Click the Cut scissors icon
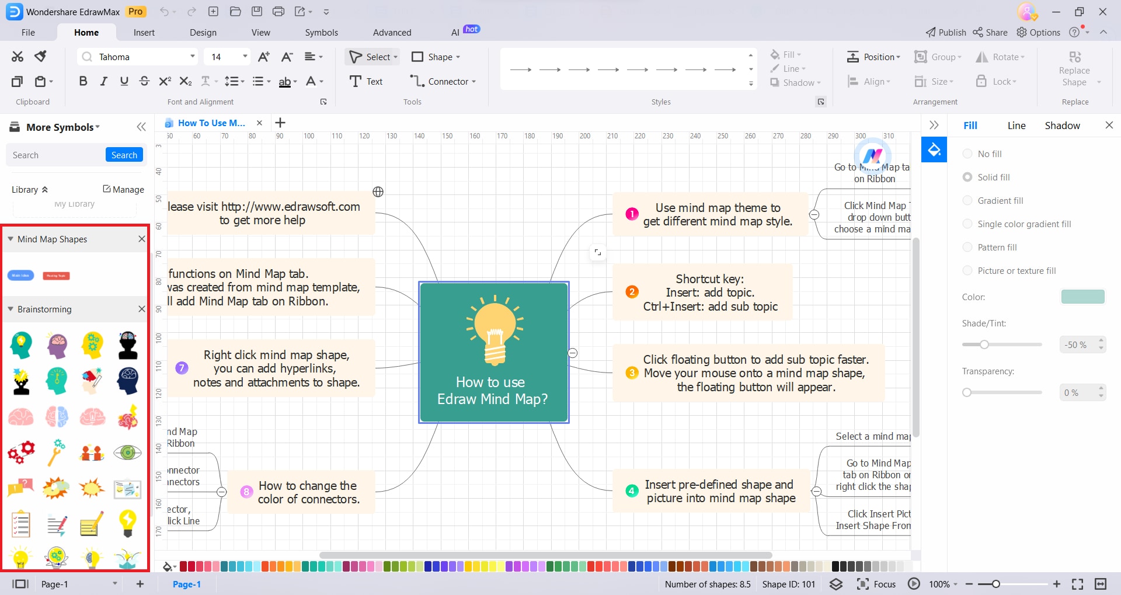The height and width of the screenshot is (595, 1121). pyautogui.click(x=18, y=57)
